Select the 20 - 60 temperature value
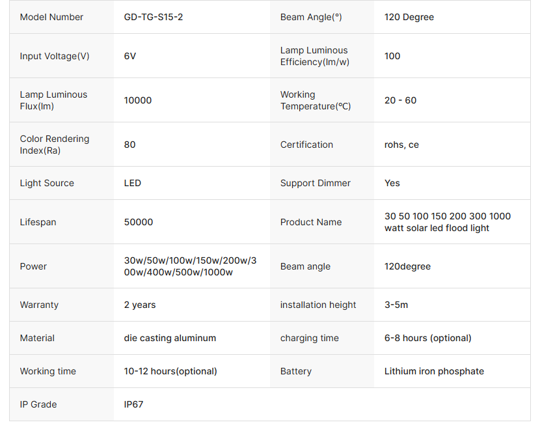540x431 pixels. point(400,100)
